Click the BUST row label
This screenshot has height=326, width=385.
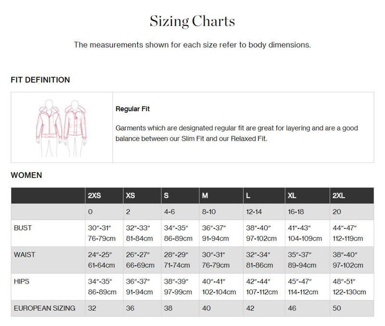click(x=23, y=228)
